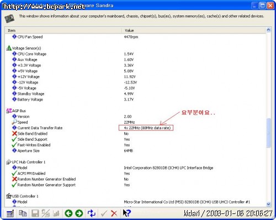Click the LPC Hub Controller 1 icon
Screen dimensions: 276x220
coord(9,162)
